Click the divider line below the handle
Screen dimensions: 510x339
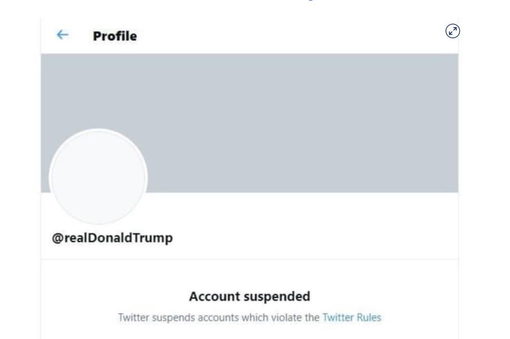[250, 259]
